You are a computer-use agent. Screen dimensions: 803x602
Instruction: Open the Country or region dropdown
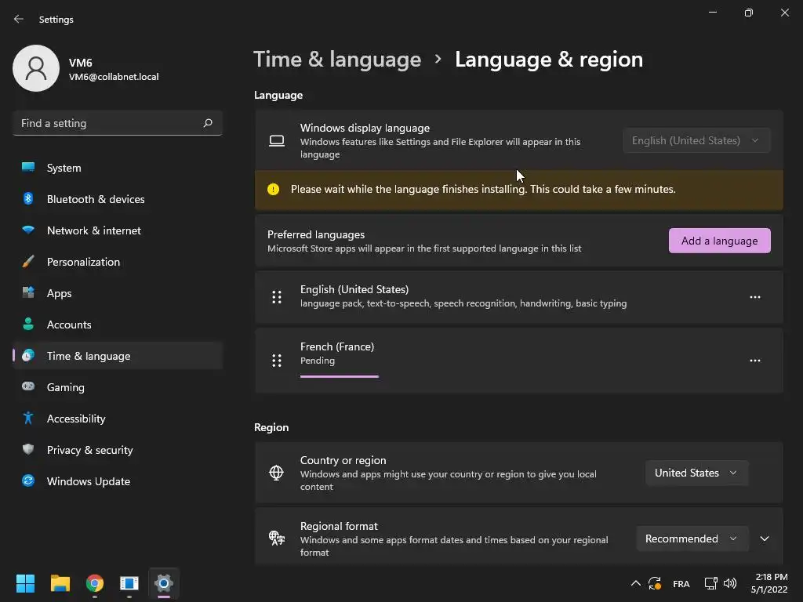(696, 473)
